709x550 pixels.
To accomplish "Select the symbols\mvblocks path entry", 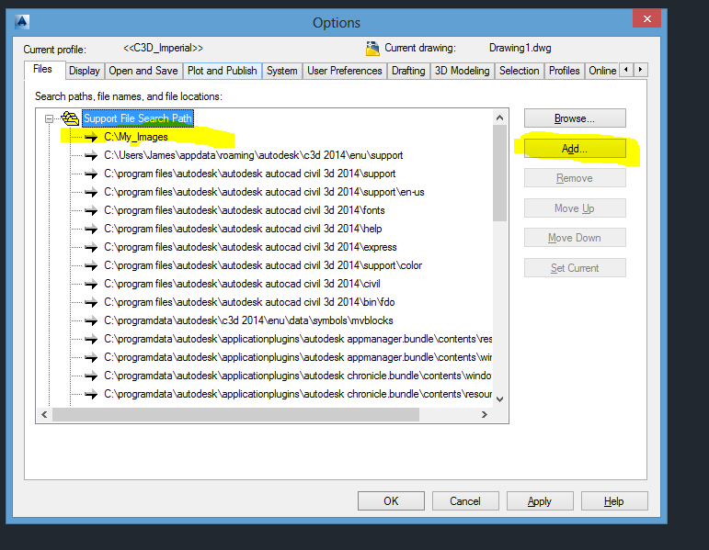I will 248,320.
